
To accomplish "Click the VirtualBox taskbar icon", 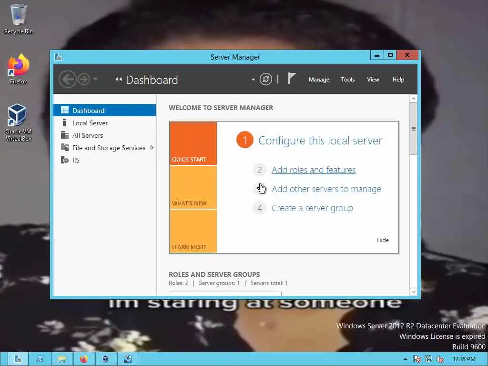I will pyautogui.click(x=105, y=359).
